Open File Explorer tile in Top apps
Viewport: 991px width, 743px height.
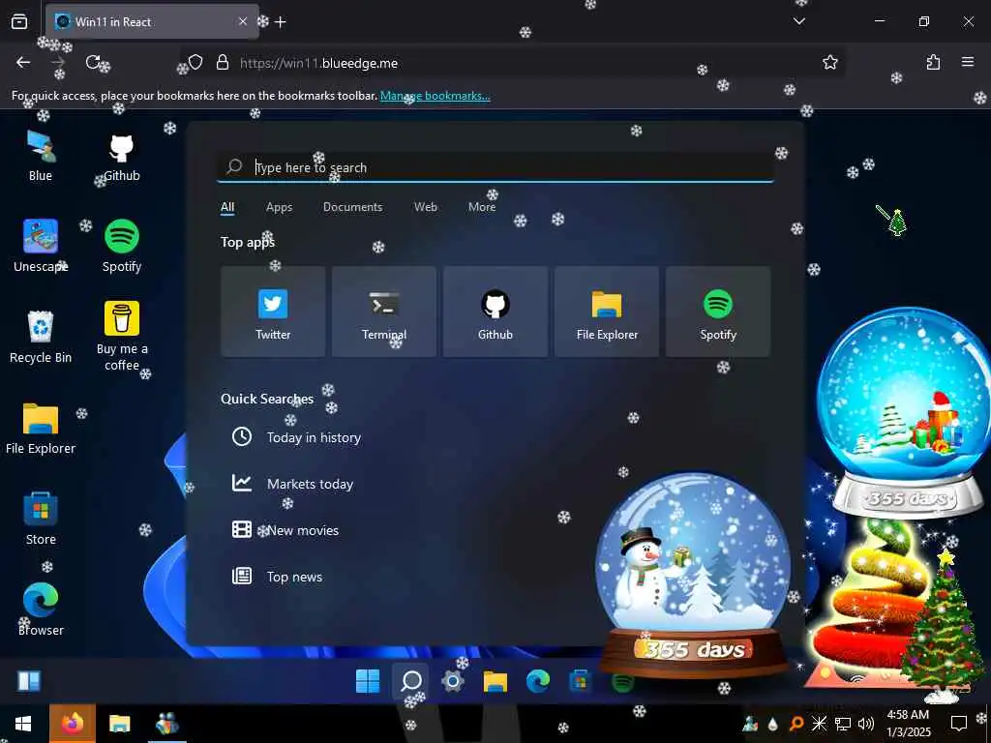(607, 312)
